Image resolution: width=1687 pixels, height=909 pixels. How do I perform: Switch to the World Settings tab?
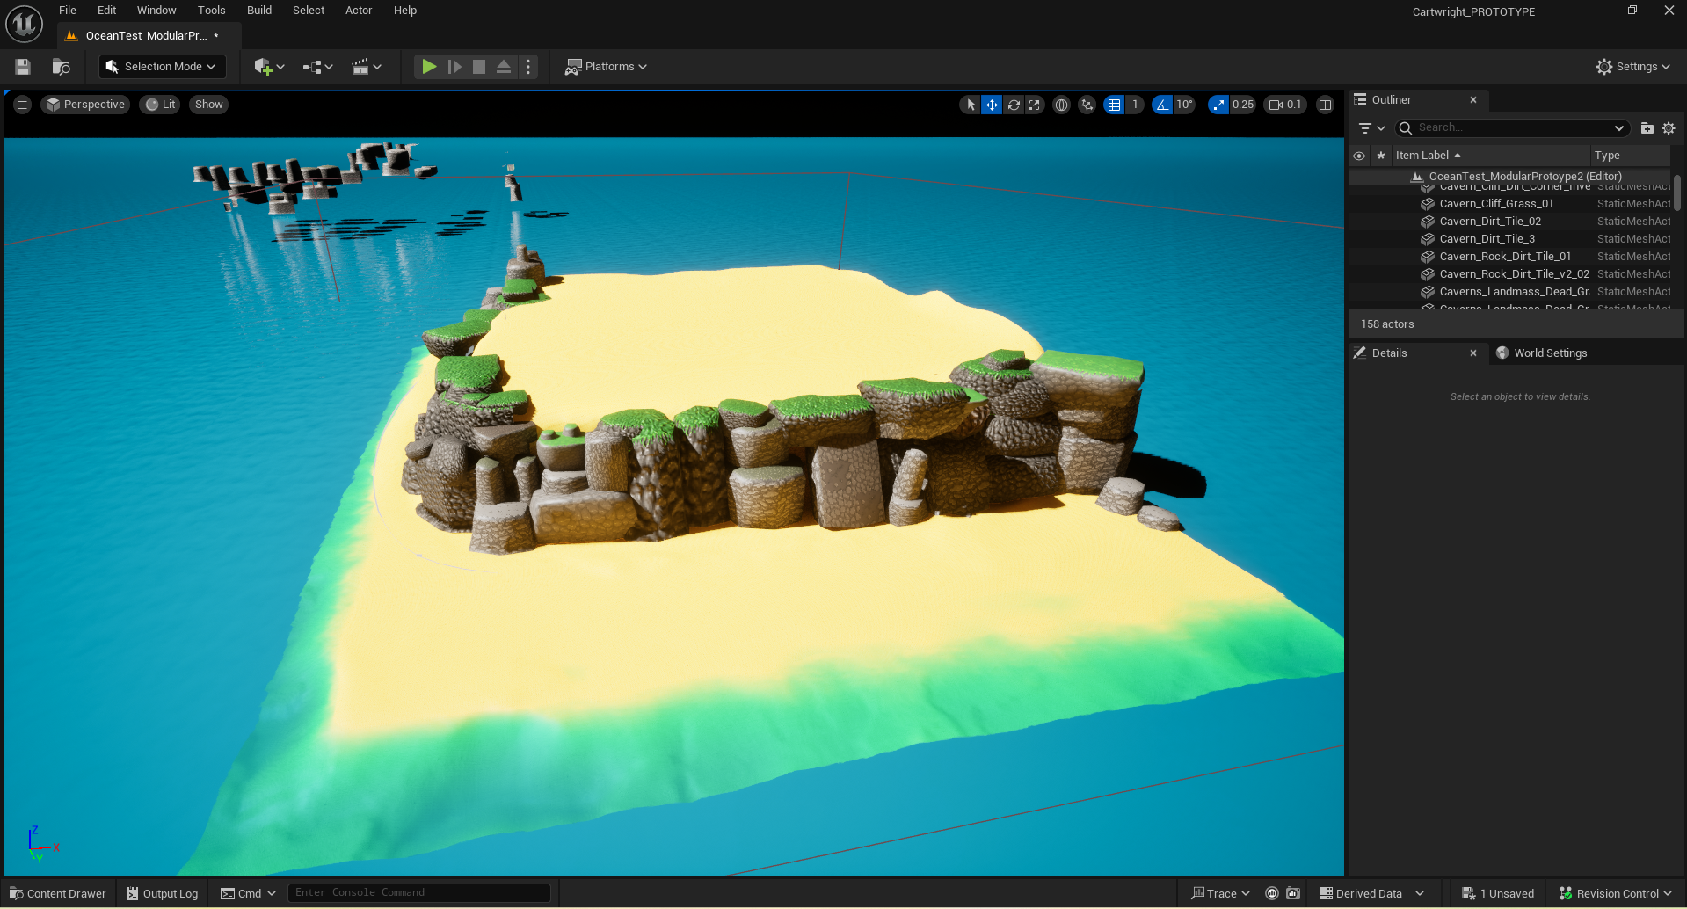[1542, 353]
